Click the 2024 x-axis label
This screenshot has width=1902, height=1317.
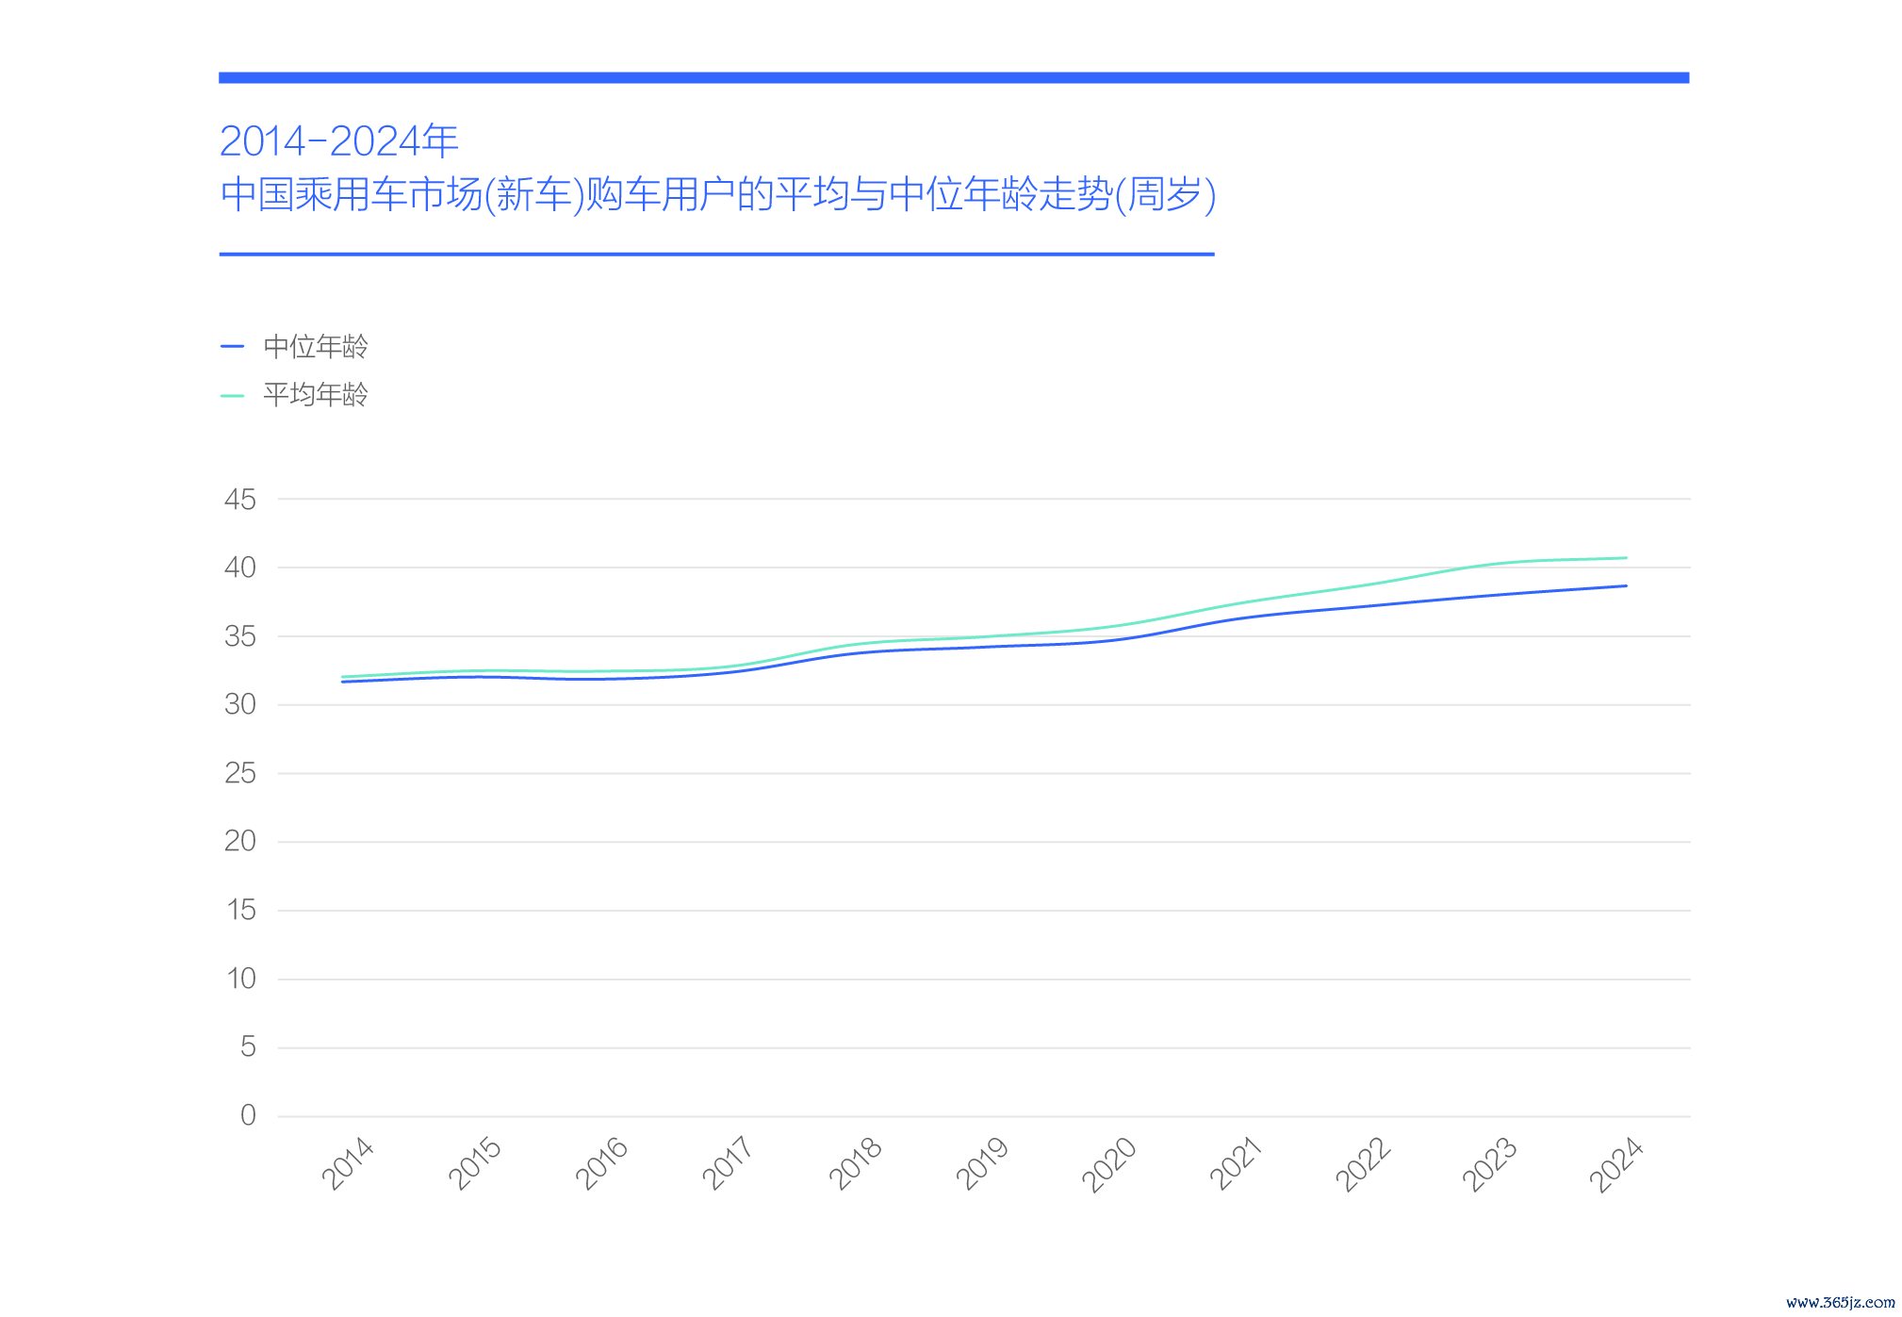1616,1163
